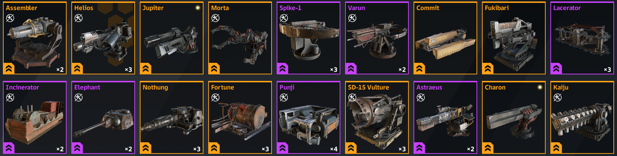Image resolution: width=617 pixels, height=156 pixels.
Task: Click the orange upgrade chevron on Helios card
Action: [77, 69]
